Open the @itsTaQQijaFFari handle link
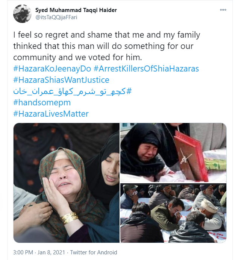Image resolution: width=235 pixels, height=260 pixels. (x=56, y=17)
